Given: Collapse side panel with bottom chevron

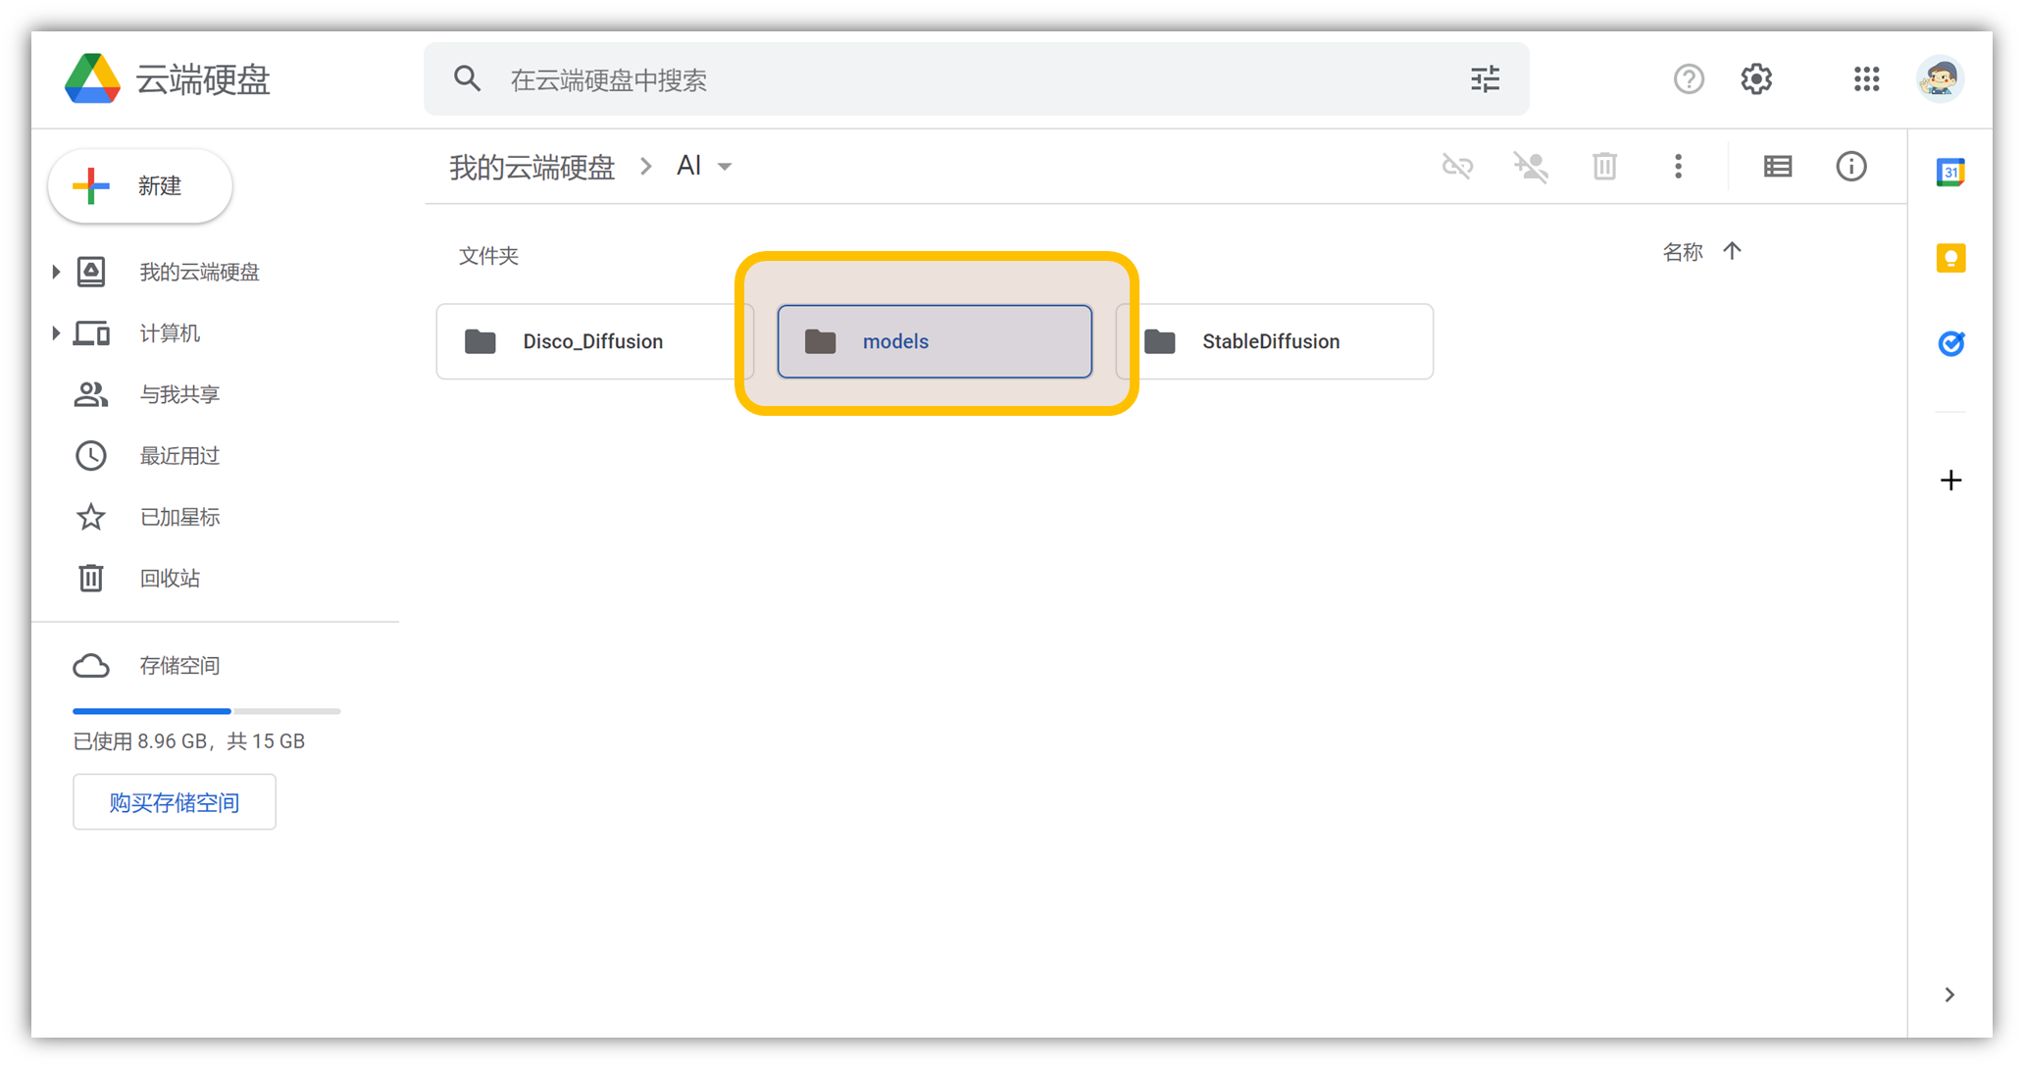Looking at the screenshot, I should tap(1949, 994).
